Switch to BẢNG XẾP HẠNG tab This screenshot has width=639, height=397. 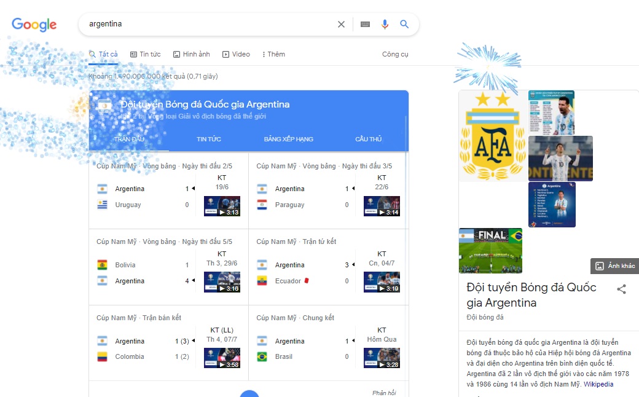coord(288,139)
